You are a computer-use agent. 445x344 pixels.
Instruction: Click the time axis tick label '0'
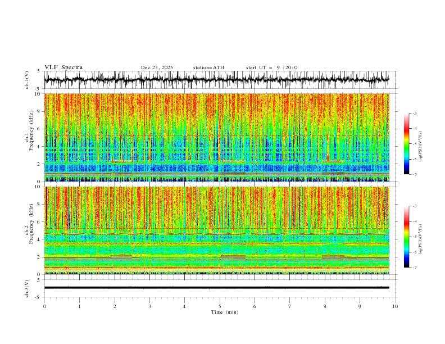pyautogui.click(x=44, y=306)
